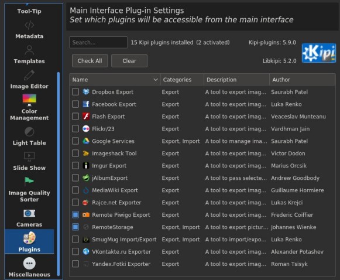Click the Rajce.net Exporter tomato icon
This screenshot has width=340, height=280.
tap(86, 203)
